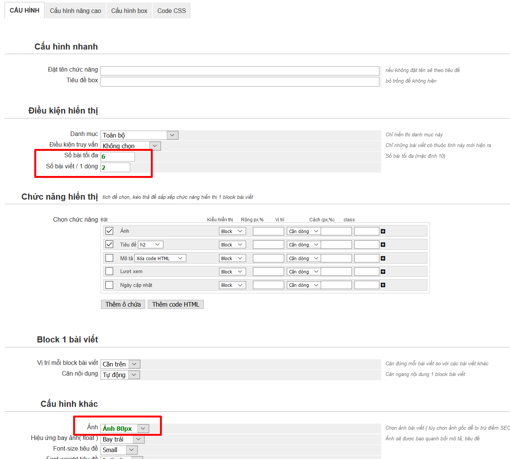Click the plus icon in Lượt xem row
This screenshot has width=510, height=459.
(x=383, y=272)
